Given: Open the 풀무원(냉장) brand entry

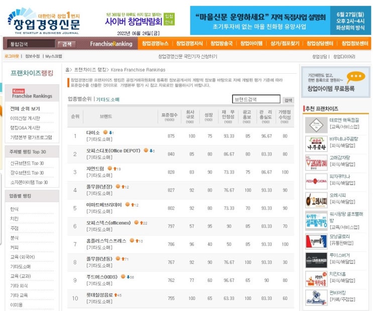Looking at the screenshot, I should tap(99, 187).
